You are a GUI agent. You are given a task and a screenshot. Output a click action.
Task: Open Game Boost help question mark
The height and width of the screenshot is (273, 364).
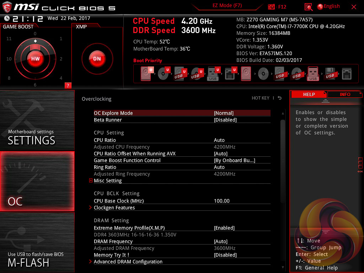pyautogui.click(x=68, y=85)
